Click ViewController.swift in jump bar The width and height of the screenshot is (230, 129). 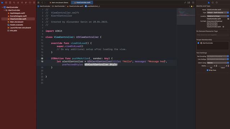(x=75, y=6)
